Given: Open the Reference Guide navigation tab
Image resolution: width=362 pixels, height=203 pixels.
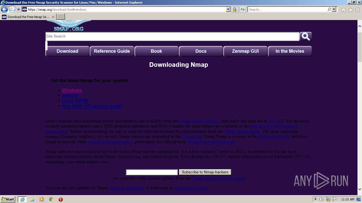Looking at the screenshot, I should [x=112, y=51].
